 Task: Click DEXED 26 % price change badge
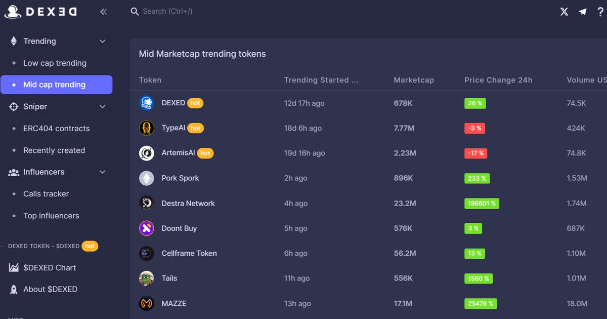[x=475, y=103]
